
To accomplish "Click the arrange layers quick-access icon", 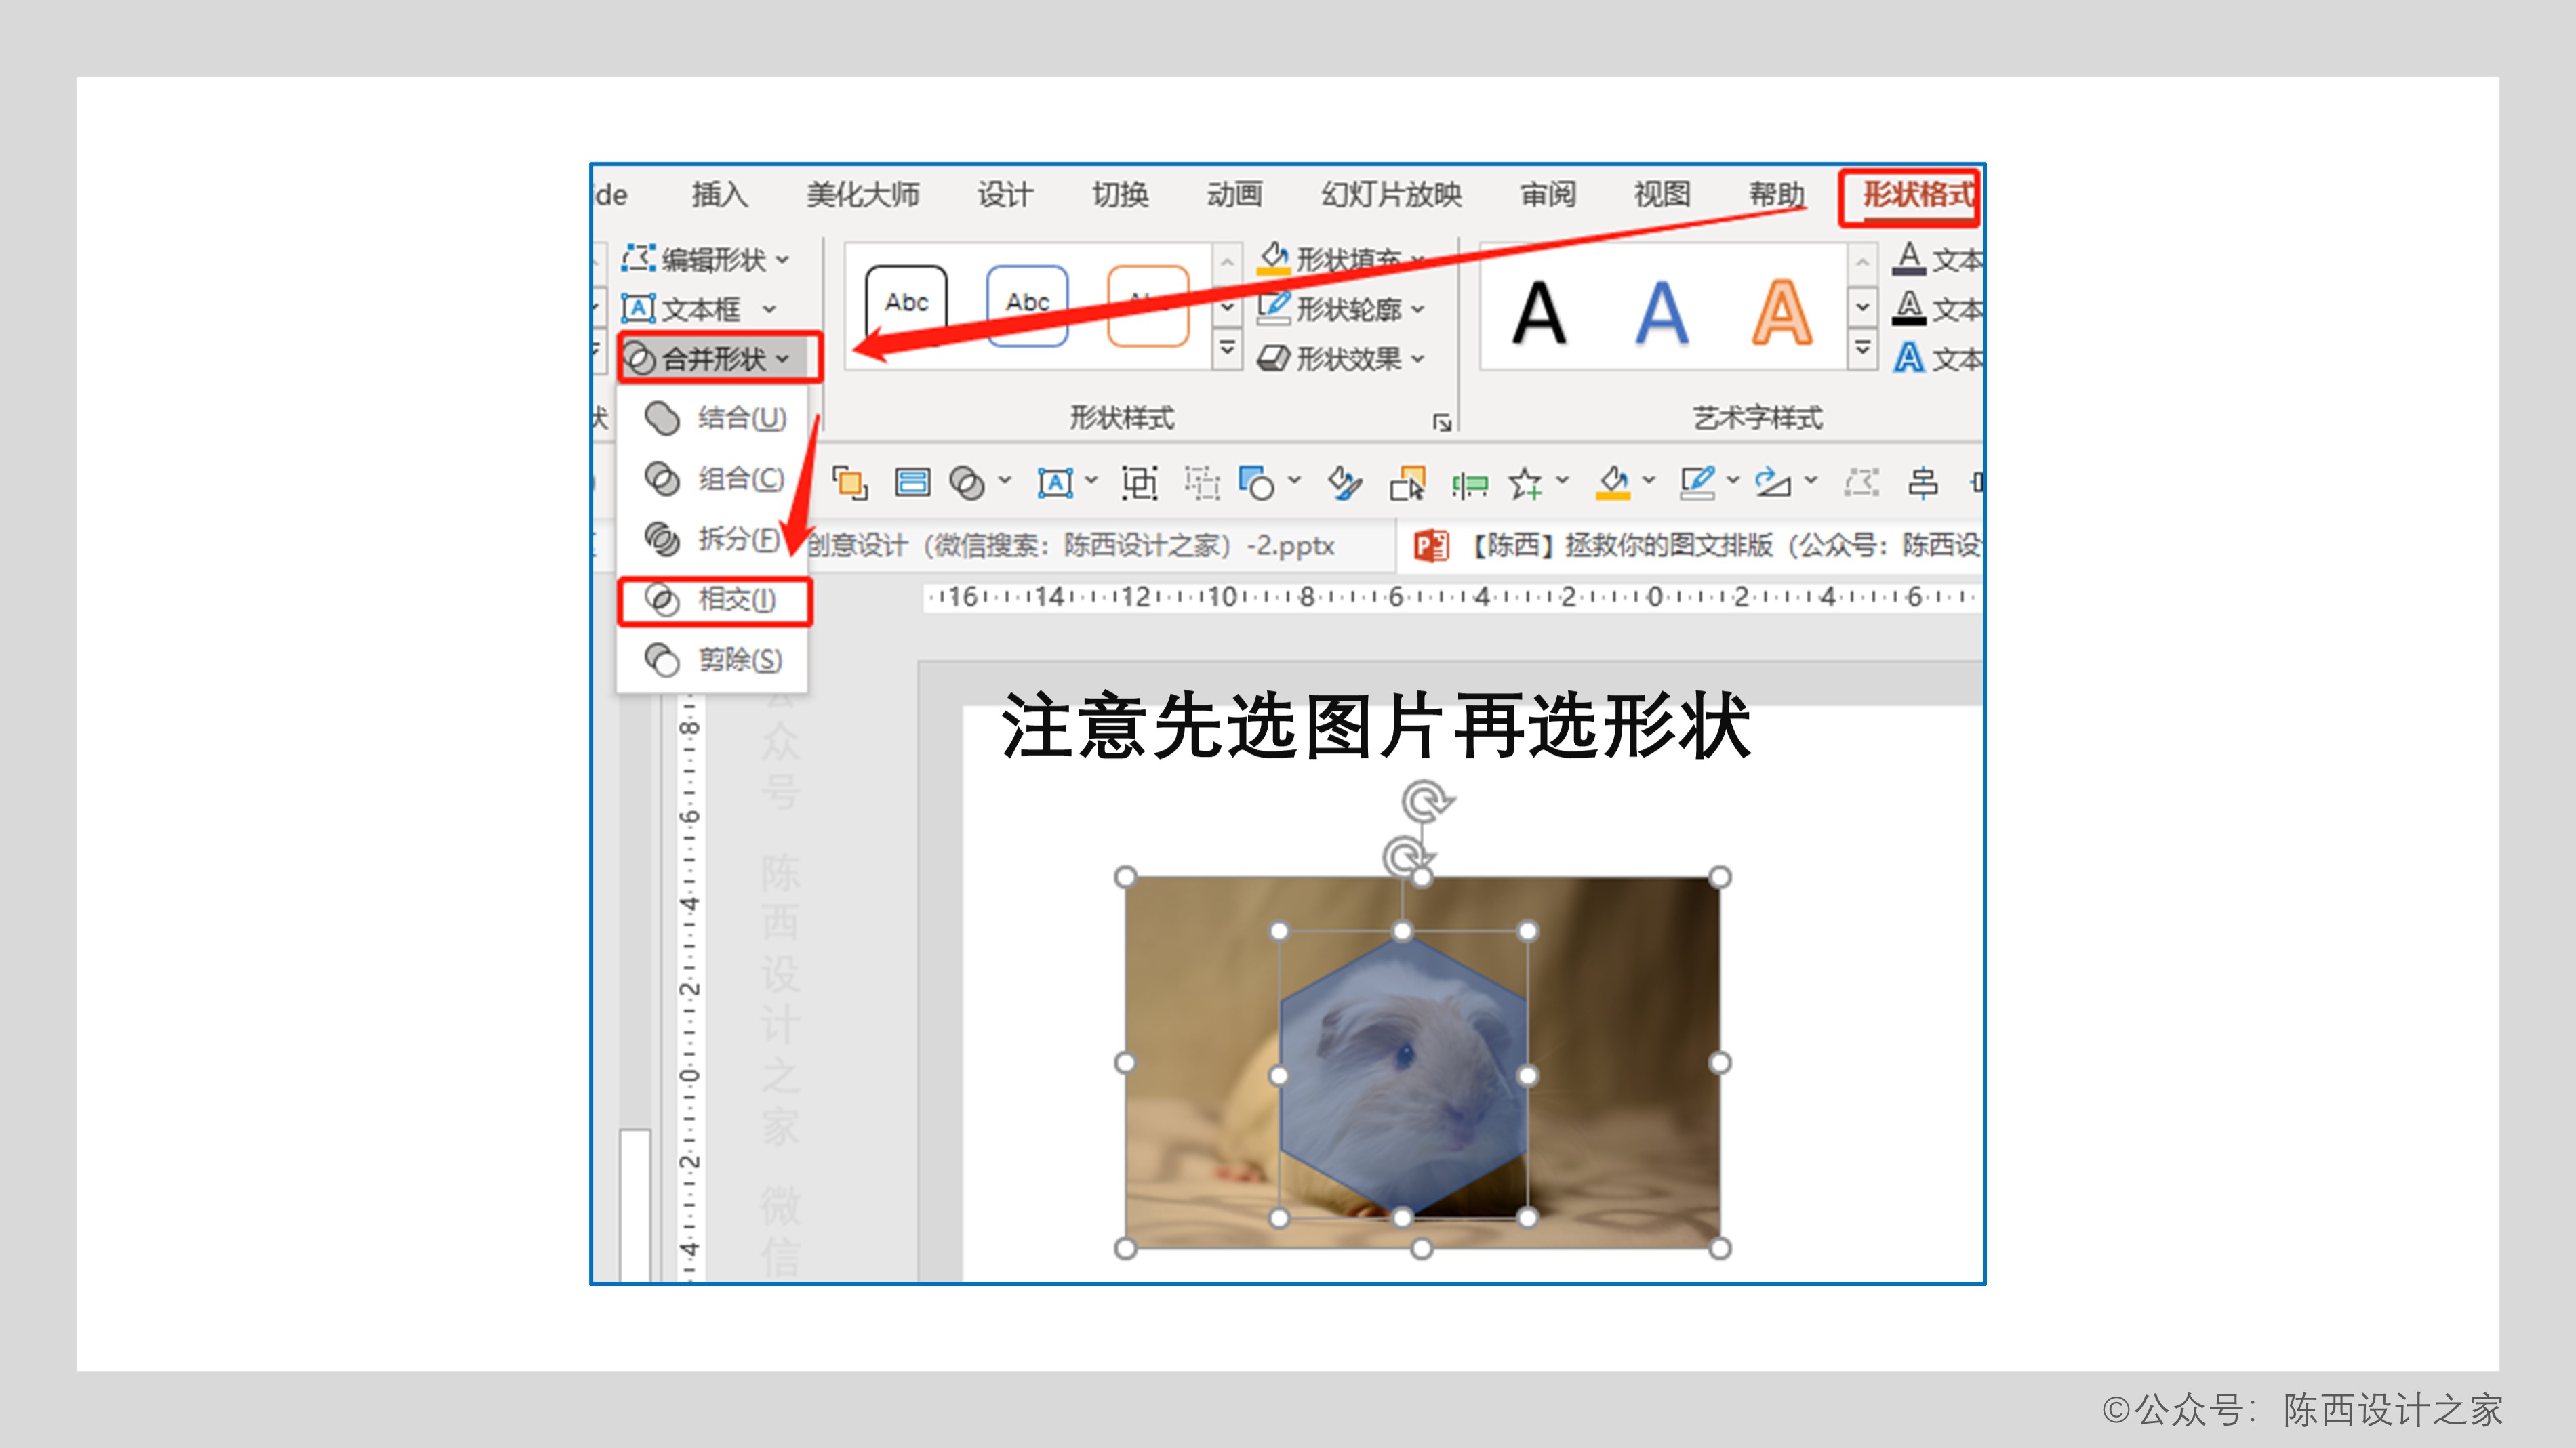I will pyautogui.click(x=849, y=482).
